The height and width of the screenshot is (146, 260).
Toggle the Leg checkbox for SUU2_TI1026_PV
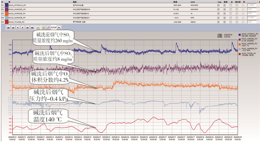click(218, 22)
